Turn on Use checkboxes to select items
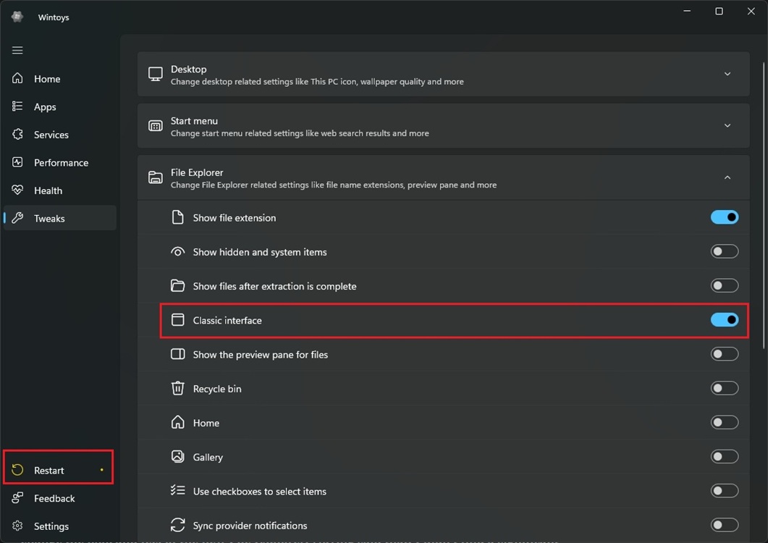 [724, 490]
